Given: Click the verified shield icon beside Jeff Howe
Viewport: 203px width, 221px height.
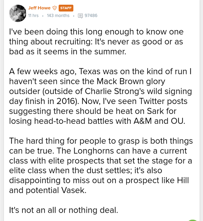Looking at the screenshot, I should (x=54, y=8).
